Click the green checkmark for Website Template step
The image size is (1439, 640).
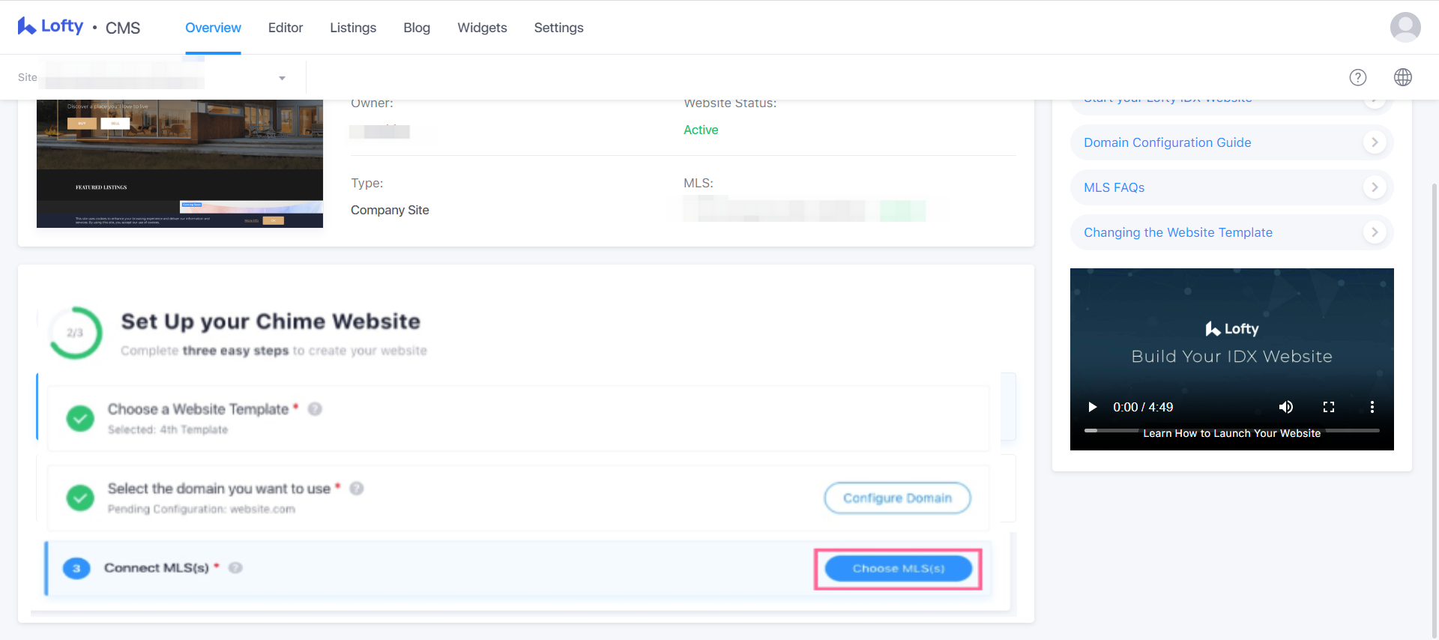click(80, 418)
